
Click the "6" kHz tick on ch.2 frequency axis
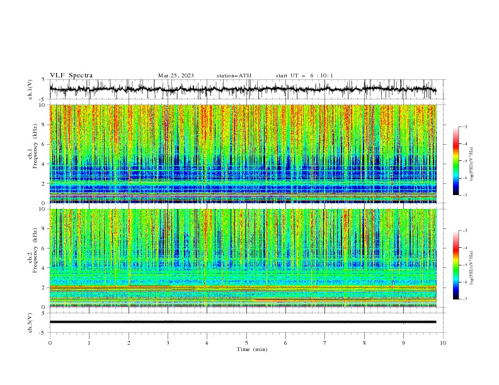click(x=44, y=248)
